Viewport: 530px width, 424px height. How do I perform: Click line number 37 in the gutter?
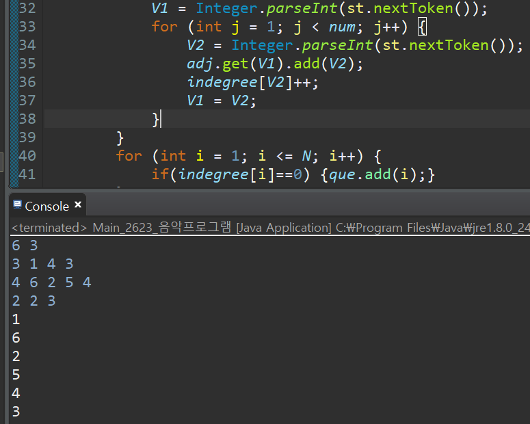coord(27,101)
